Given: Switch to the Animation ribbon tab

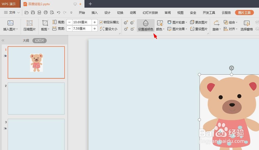Looking at the screenshot, I should coord(133,12).
